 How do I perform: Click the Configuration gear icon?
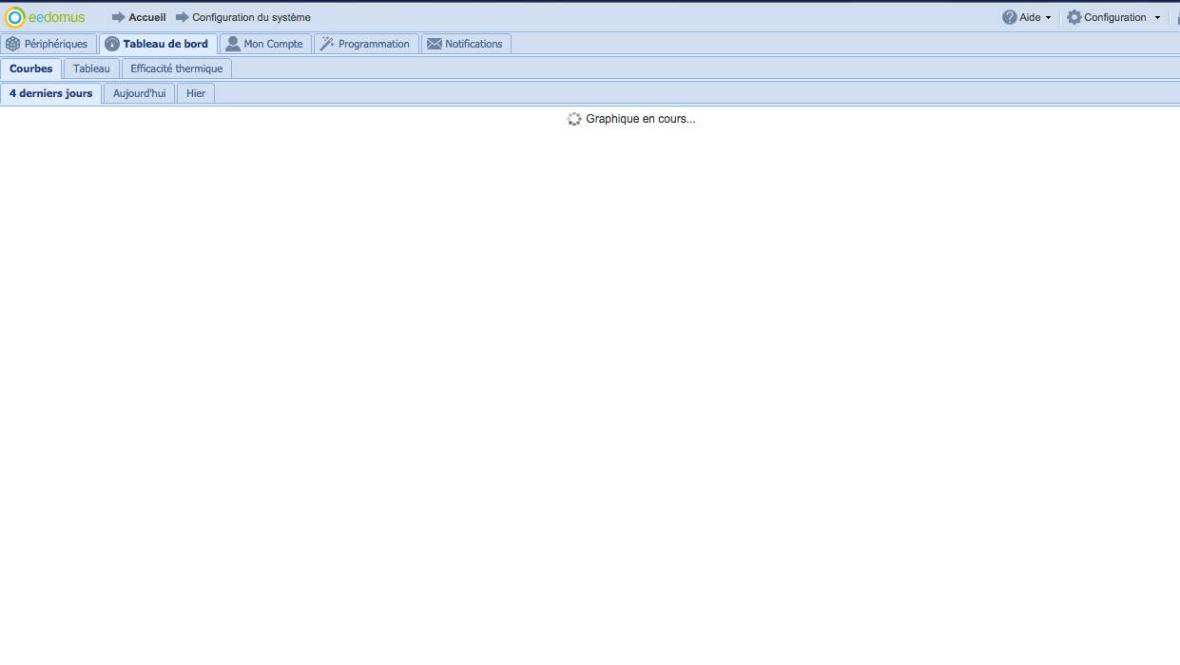(1074, 17)
